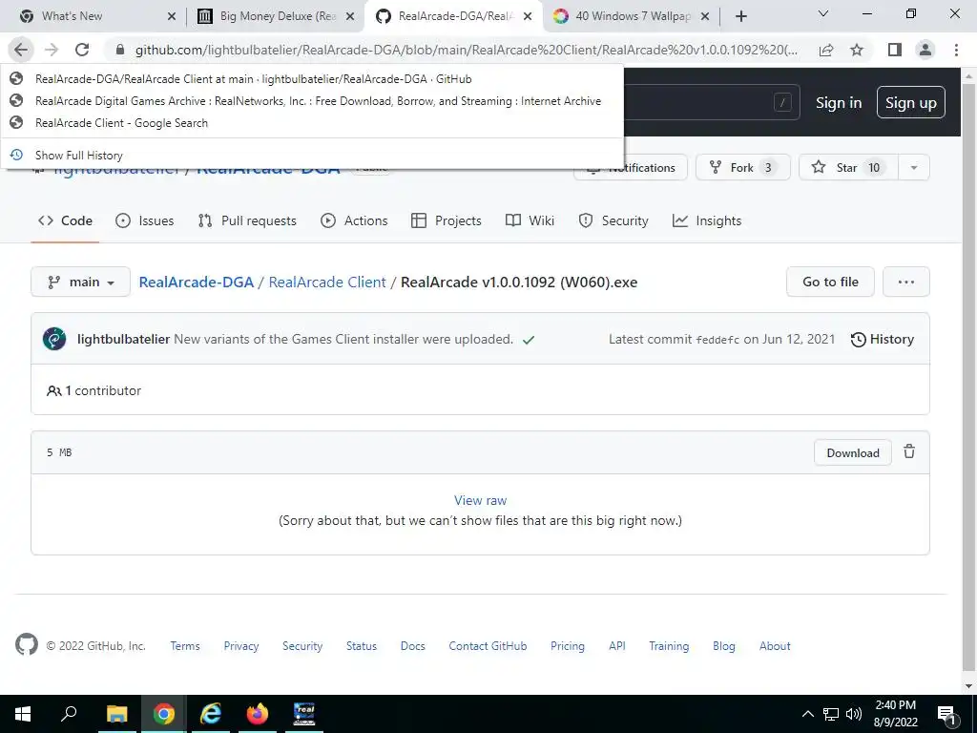Close the 40 Windows 7 Wallpapers tab
Viewport: 977px width, 733px height.
coord(705,16)
